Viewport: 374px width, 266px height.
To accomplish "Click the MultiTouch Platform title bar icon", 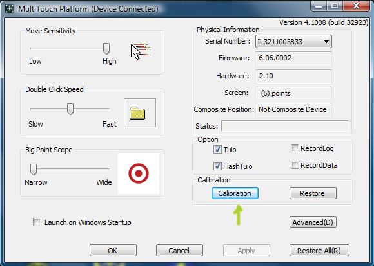I will click(x=9, y=9).
